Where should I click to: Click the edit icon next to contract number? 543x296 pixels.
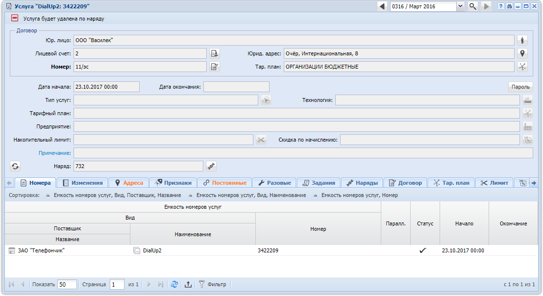[x=215, y=67]
